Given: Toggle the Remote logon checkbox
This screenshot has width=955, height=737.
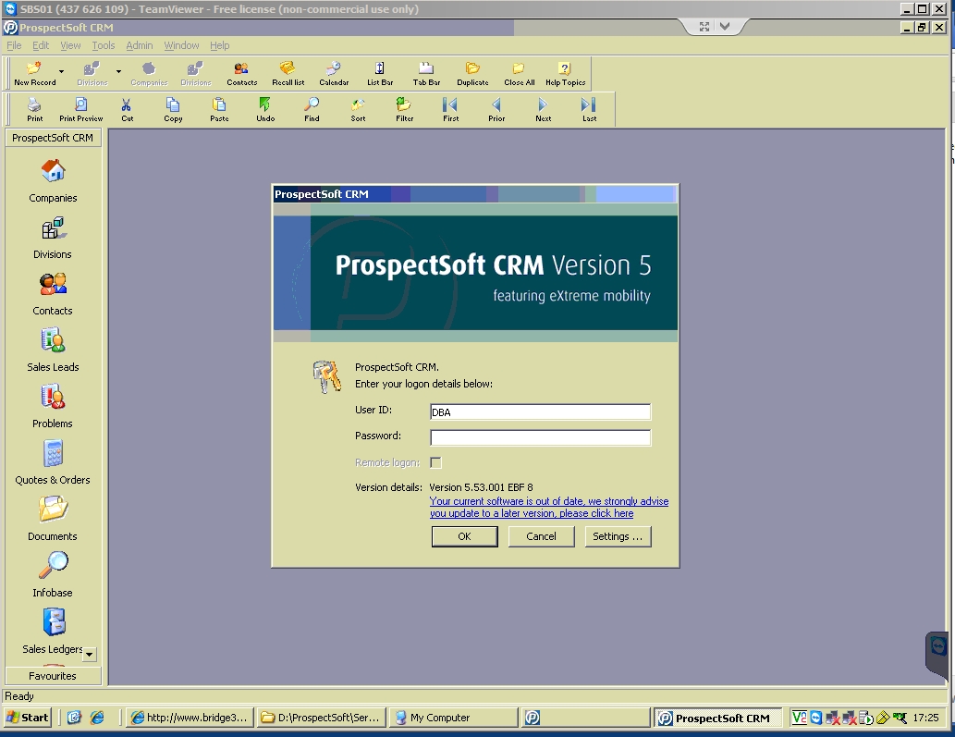Looking at the screenshot, I should pos(436,463).
